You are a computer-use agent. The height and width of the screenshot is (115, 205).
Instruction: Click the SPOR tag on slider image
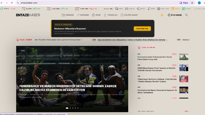[23, 51]
